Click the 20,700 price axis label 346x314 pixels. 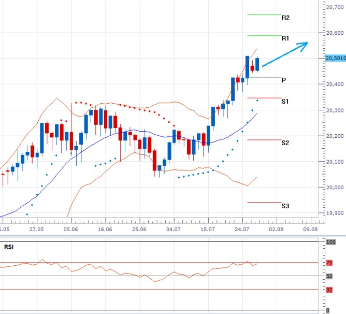coord(335,7)
